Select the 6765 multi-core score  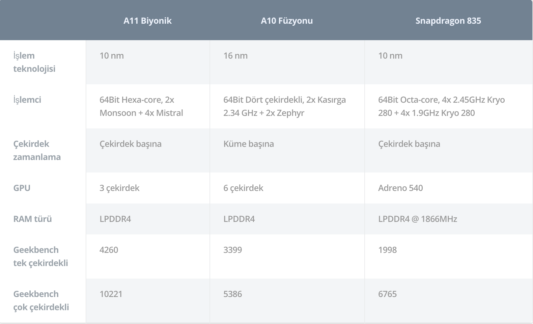coord(387,294)
